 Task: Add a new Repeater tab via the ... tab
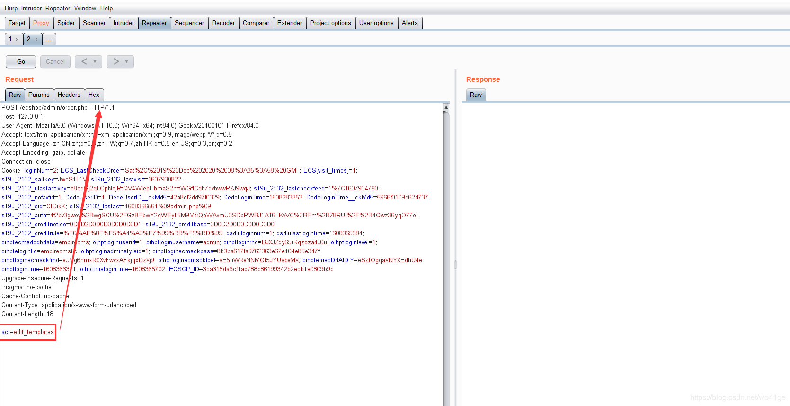[x=49, y=39]
